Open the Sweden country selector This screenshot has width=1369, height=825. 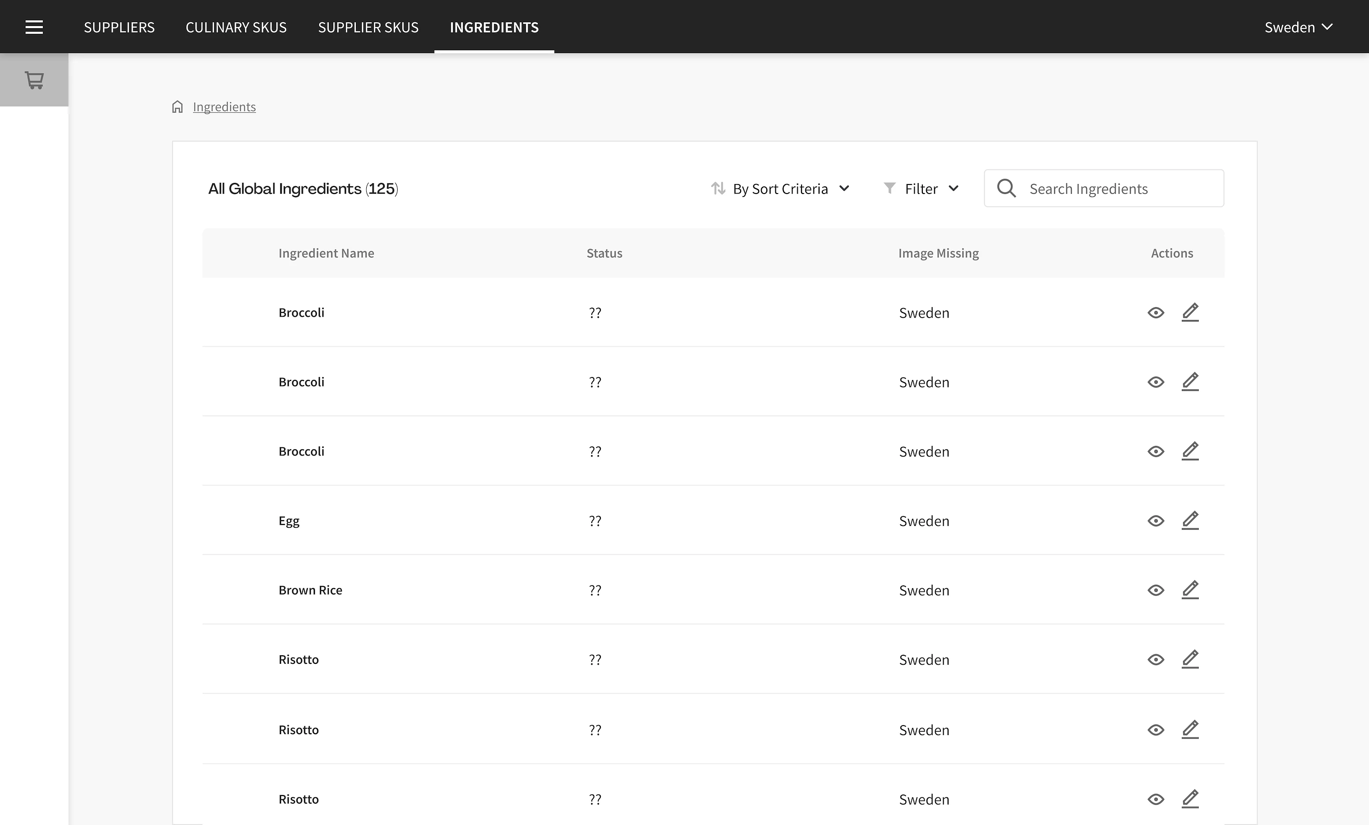pyautogui.click(x=1298, y=27)
